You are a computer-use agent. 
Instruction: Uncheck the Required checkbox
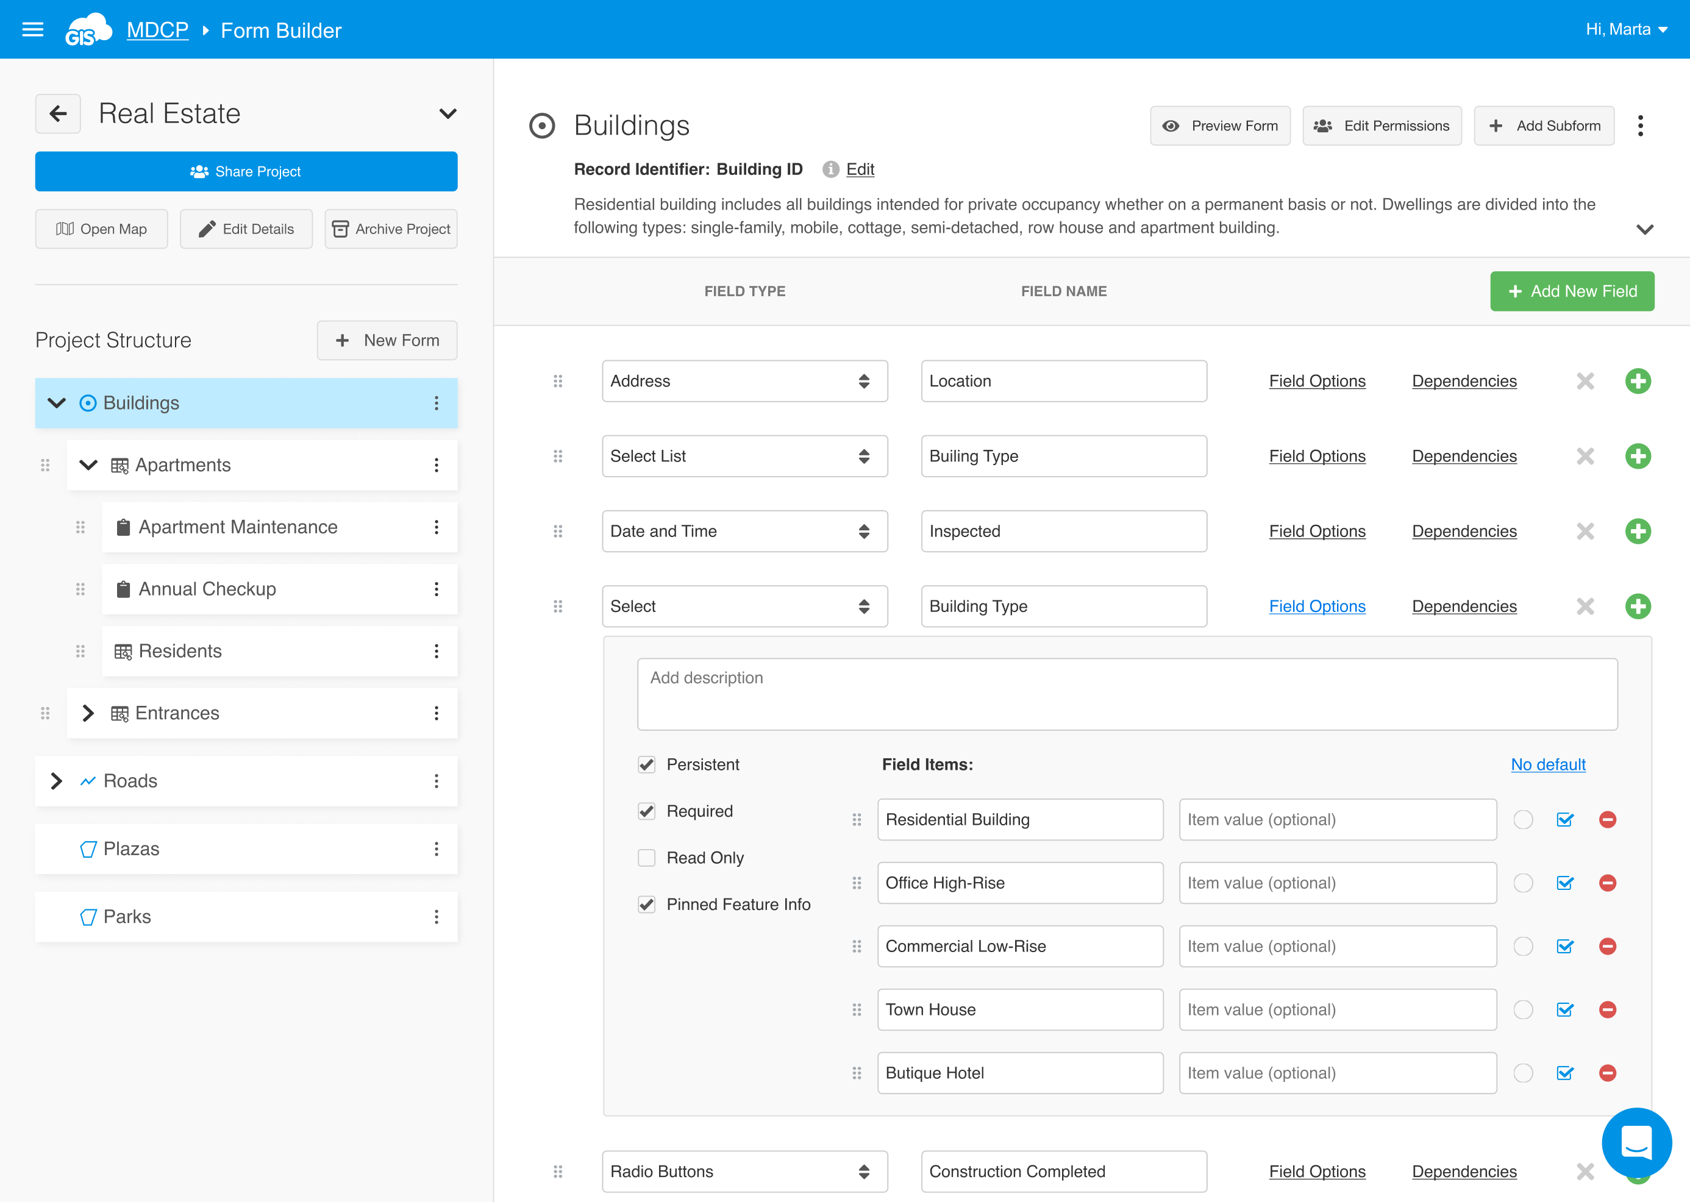pos(646,811)
